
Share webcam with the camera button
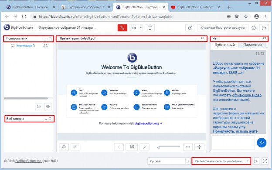click(134, 28)
